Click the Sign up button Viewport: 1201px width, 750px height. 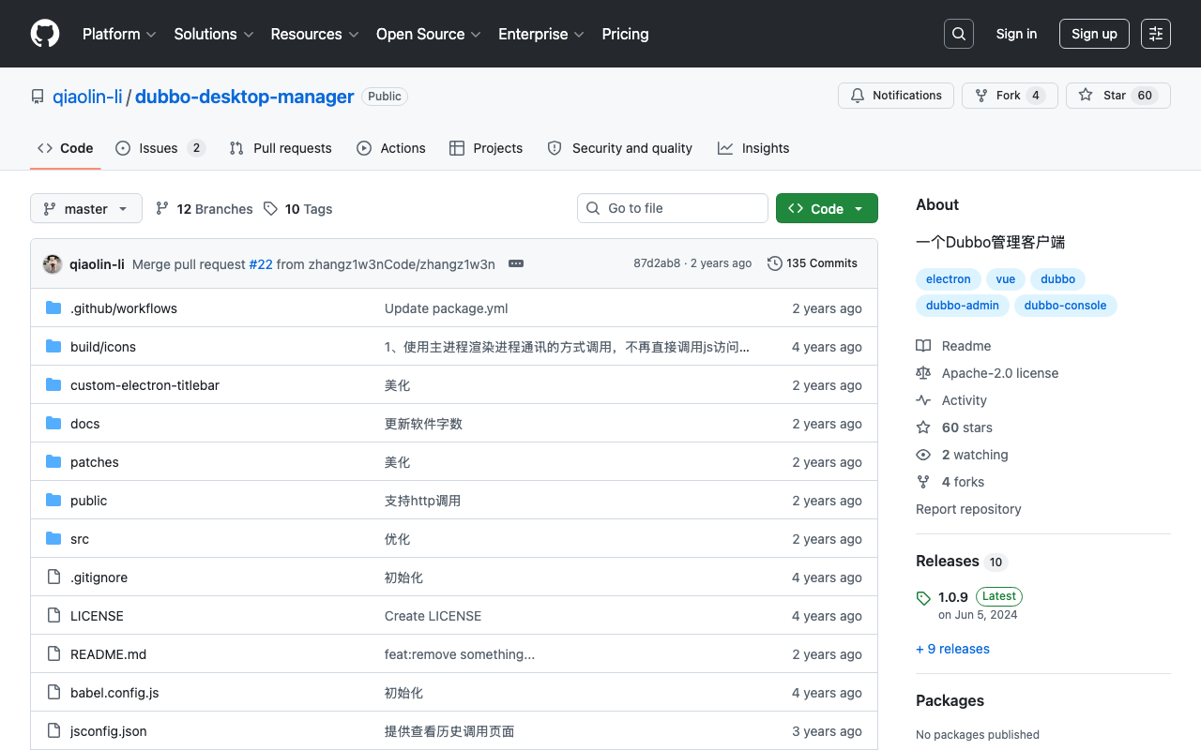(1094, 34)
